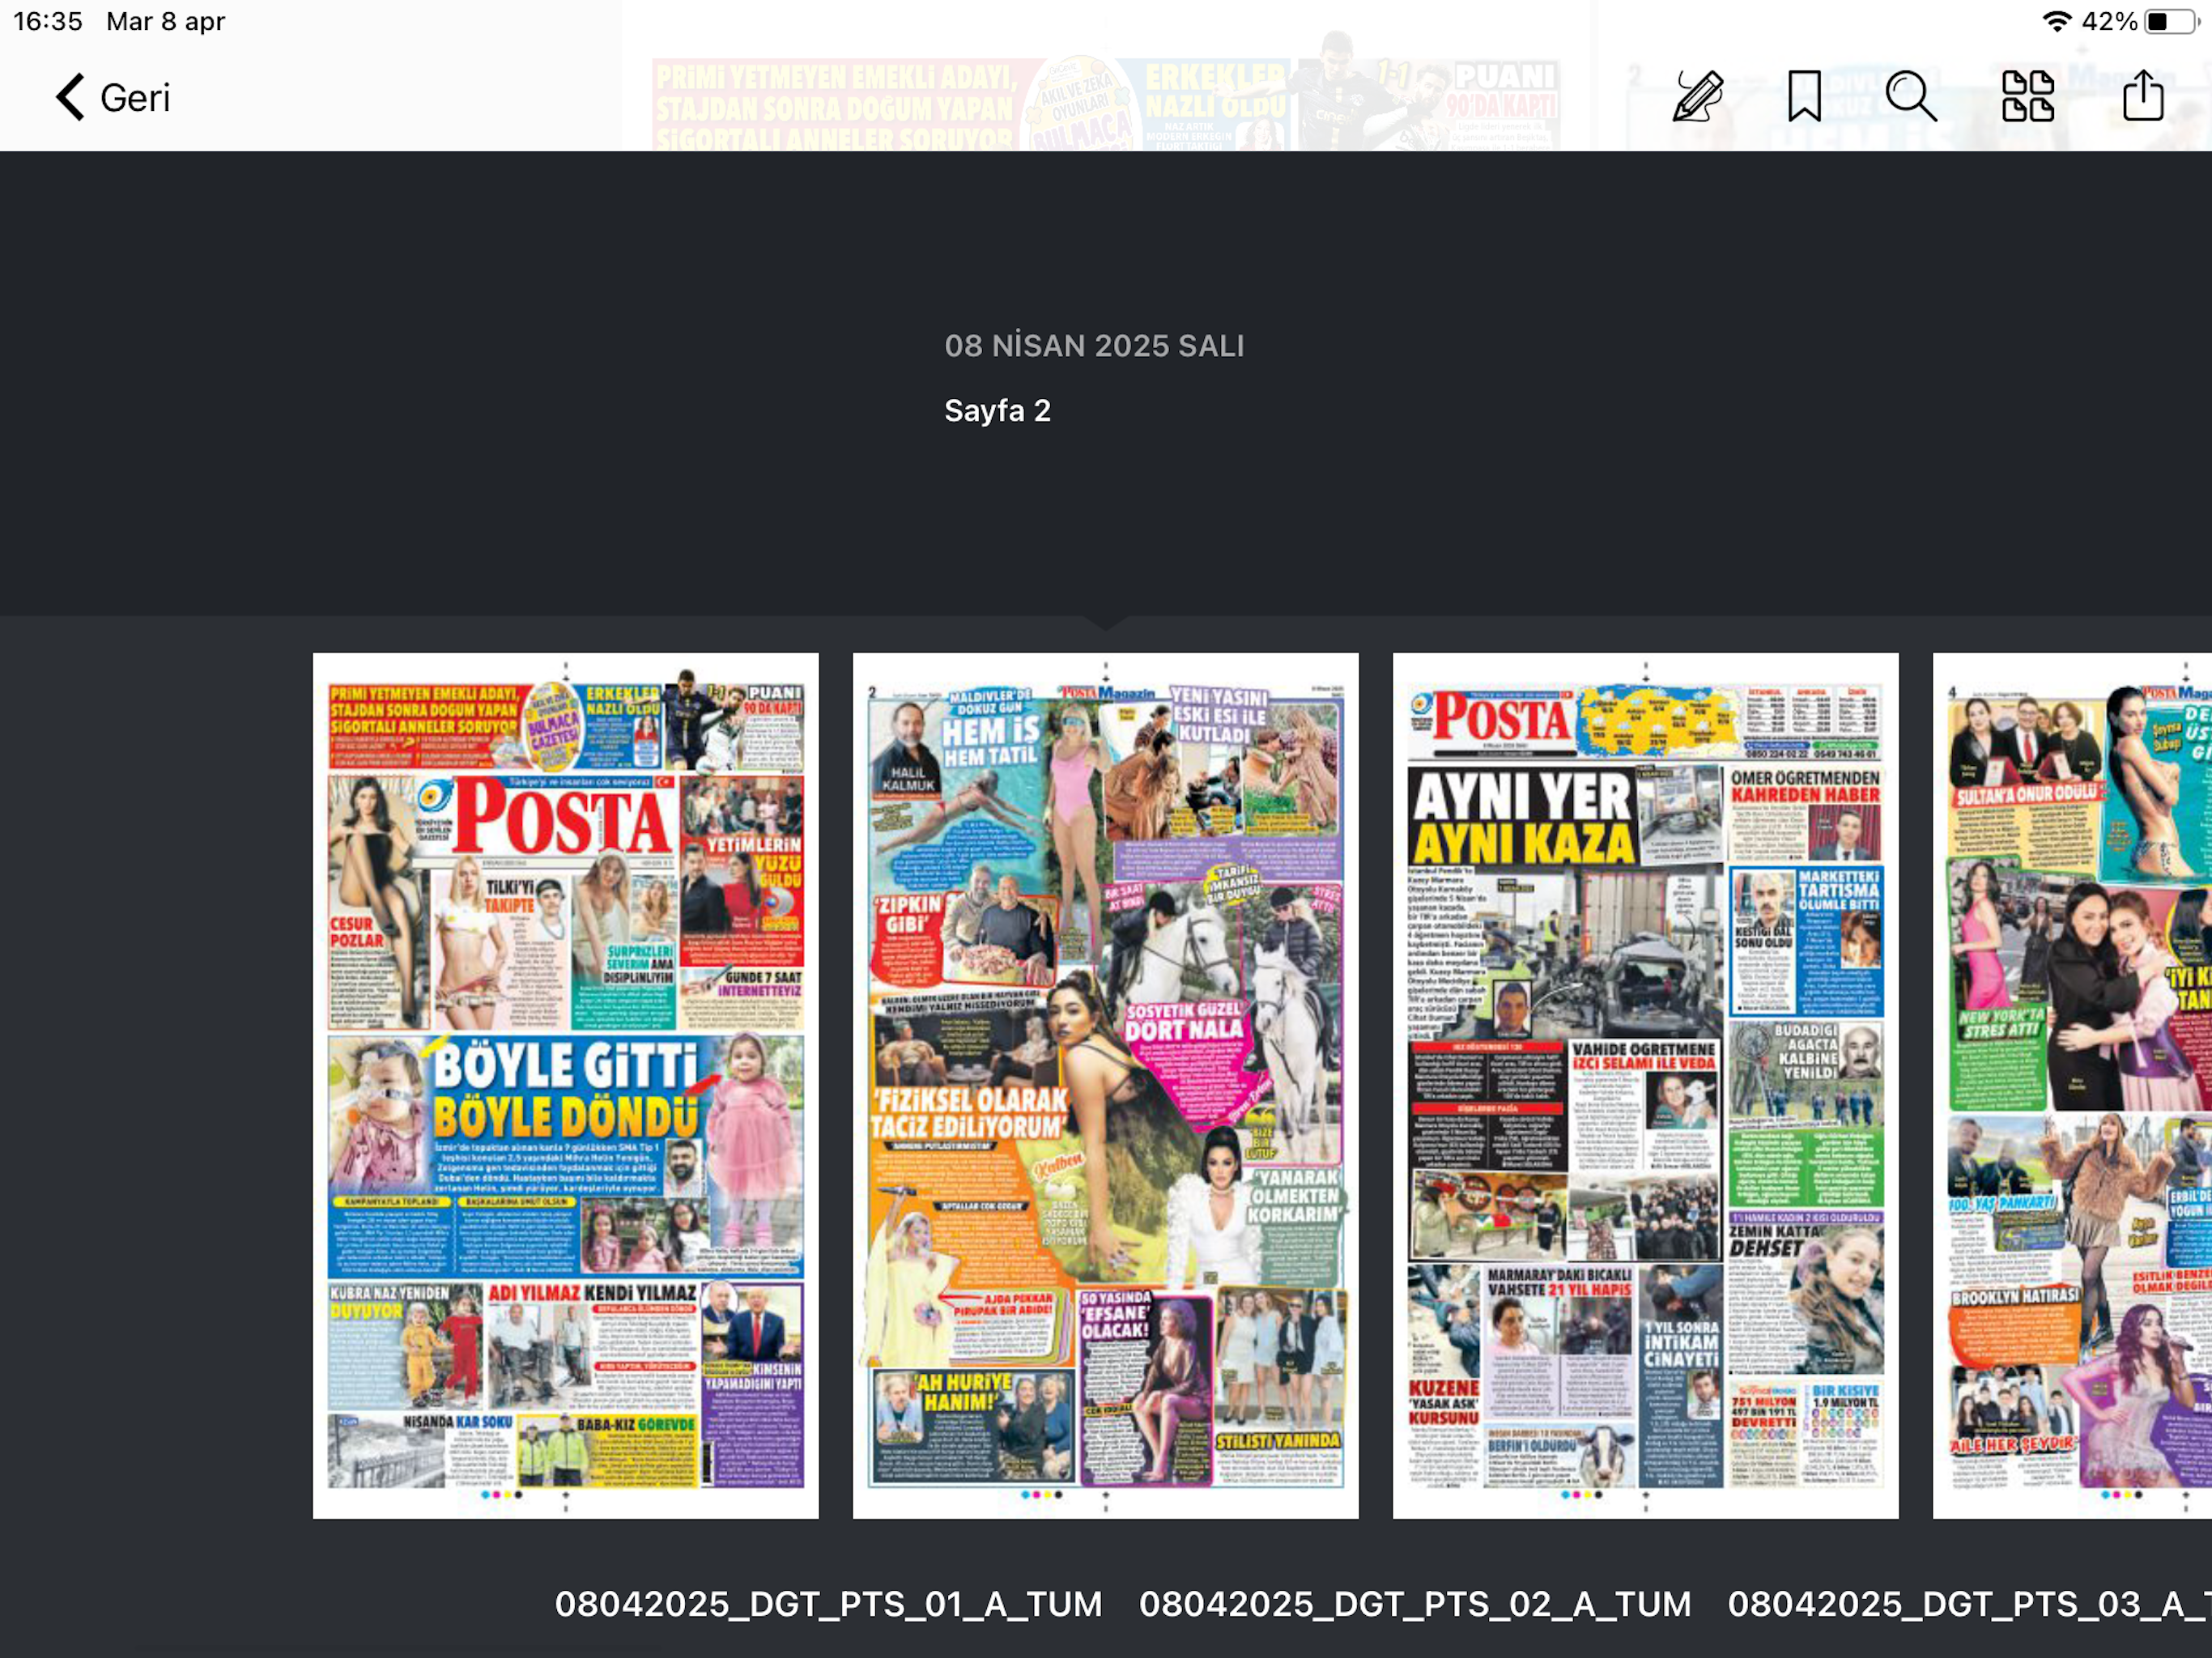Tap the pencil annotate icon
The image size is (2212, 1658).
[x=1697, y=97]
